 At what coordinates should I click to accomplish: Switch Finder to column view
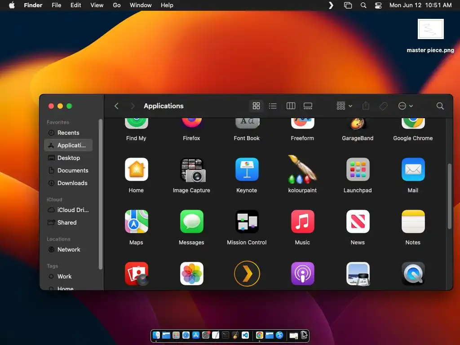[x=291, y=106]
